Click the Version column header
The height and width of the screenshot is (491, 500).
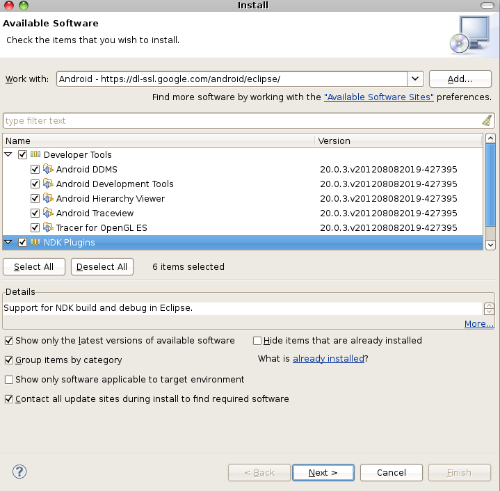click(398, 141)
